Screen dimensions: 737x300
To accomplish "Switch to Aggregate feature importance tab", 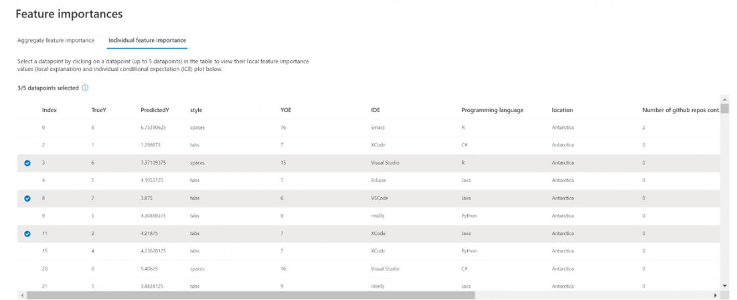I will coord(56,40).
